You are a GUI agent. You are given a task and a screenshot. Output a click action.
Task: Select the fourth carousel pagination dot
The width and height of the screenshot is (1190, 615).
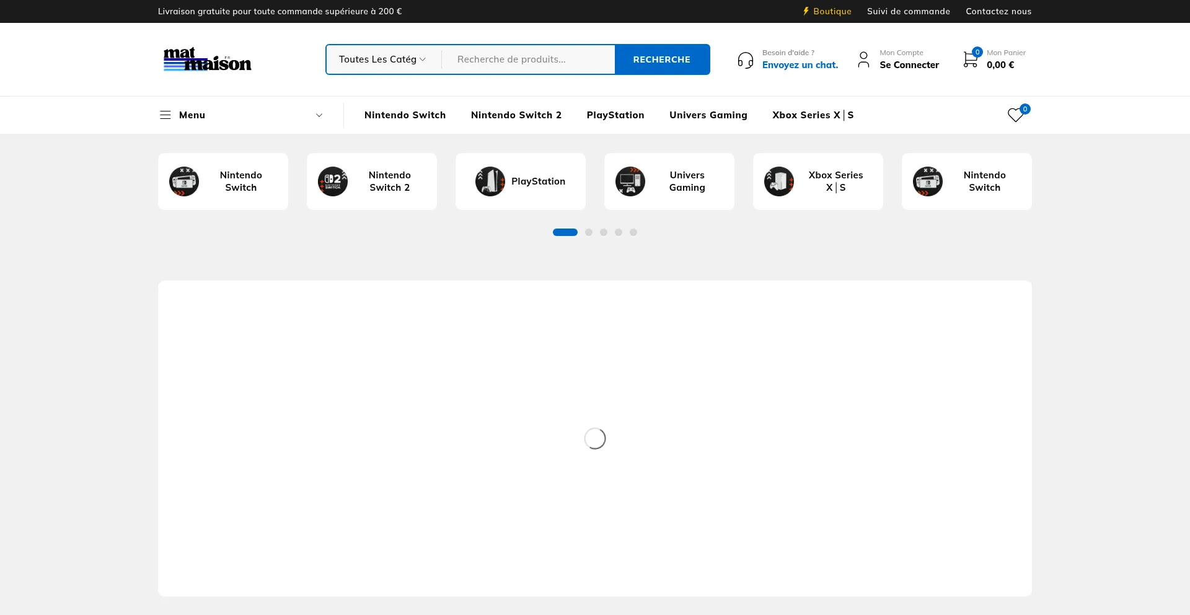coord(619,232)
